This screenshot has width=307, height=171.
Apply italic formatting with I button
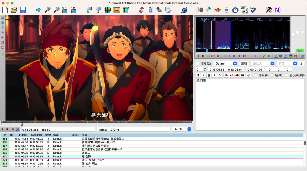coord(203,75)
